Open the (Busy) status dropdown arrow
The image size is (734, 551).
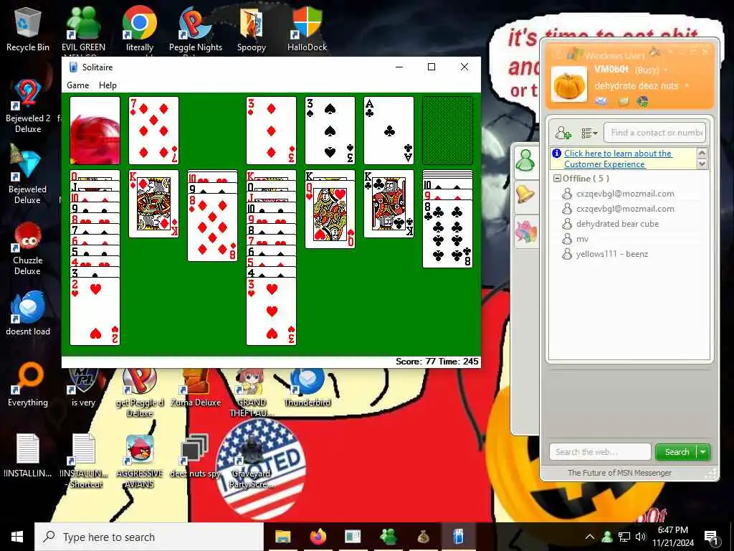point(666,70)
